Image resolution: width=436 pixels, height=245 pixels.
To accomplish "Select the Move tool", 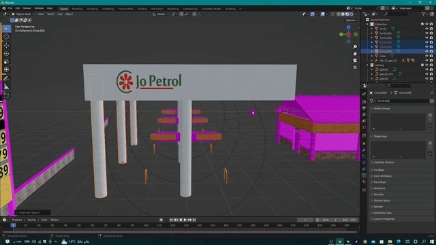I will coord(6,46).
